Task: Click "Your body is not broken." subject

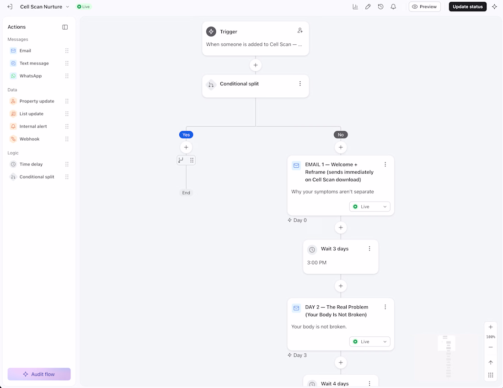Action: [x=319, y=327]
